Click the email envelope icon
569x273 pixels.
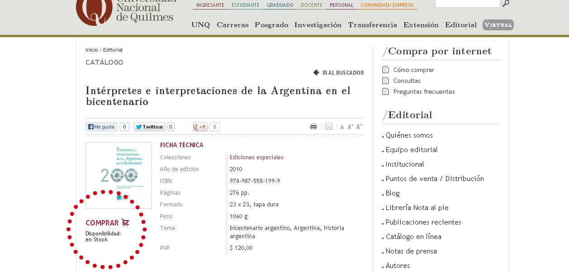329,127
